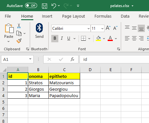Screen dimensions: 149x123
Task: Expand the Borders options arrow
Action: click(x=89, y=38)
